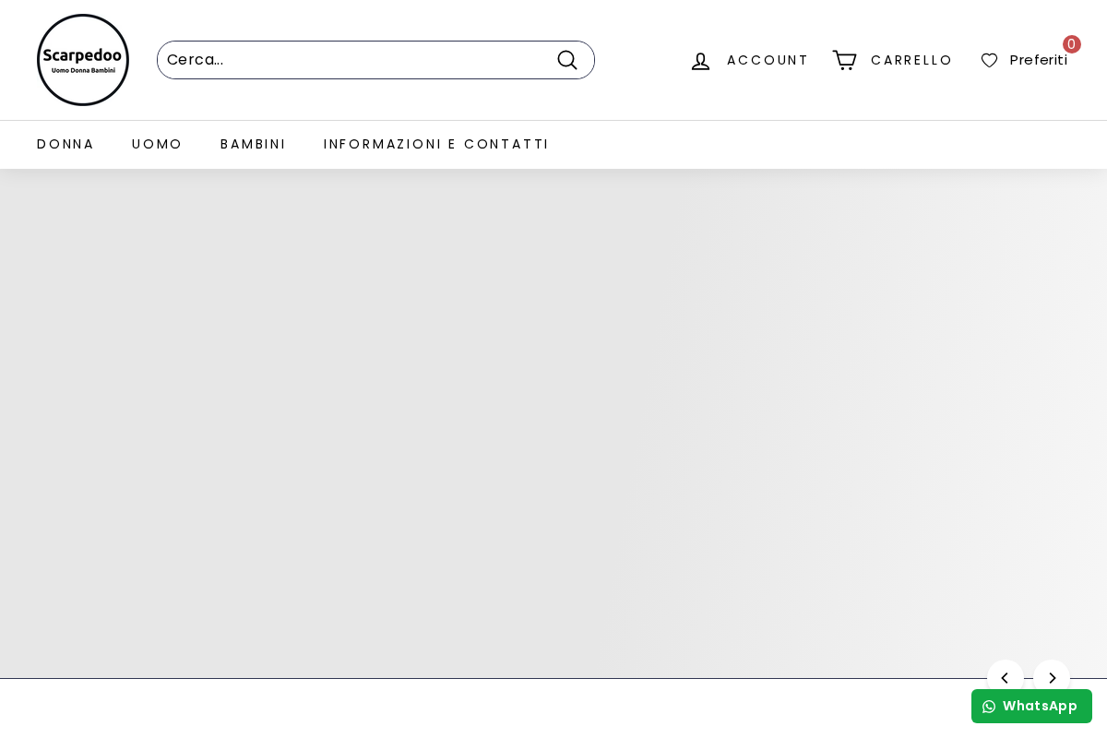Click the search magnifier icon
The height and width of the screenshot is (738, 1107).
click(567, 59)
